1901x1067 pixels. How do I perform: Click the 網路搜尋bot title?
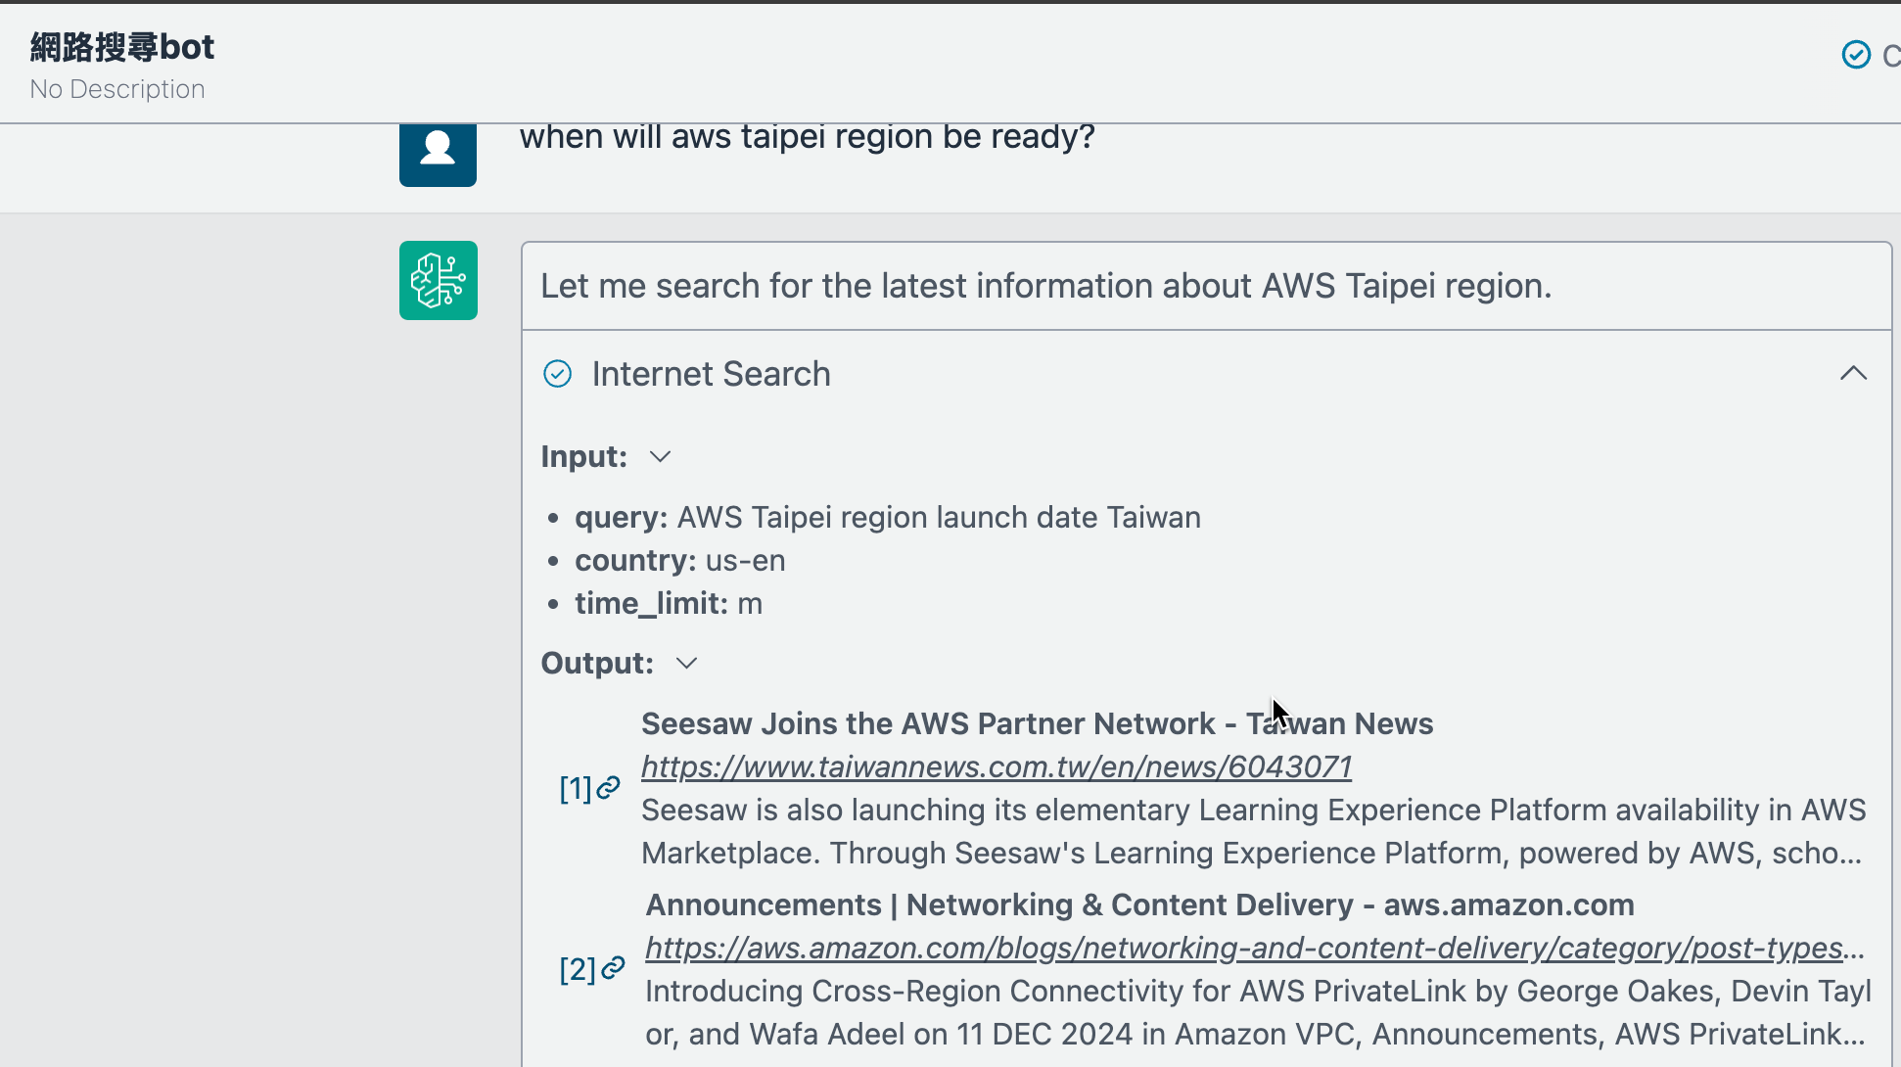tap(122, 47)
